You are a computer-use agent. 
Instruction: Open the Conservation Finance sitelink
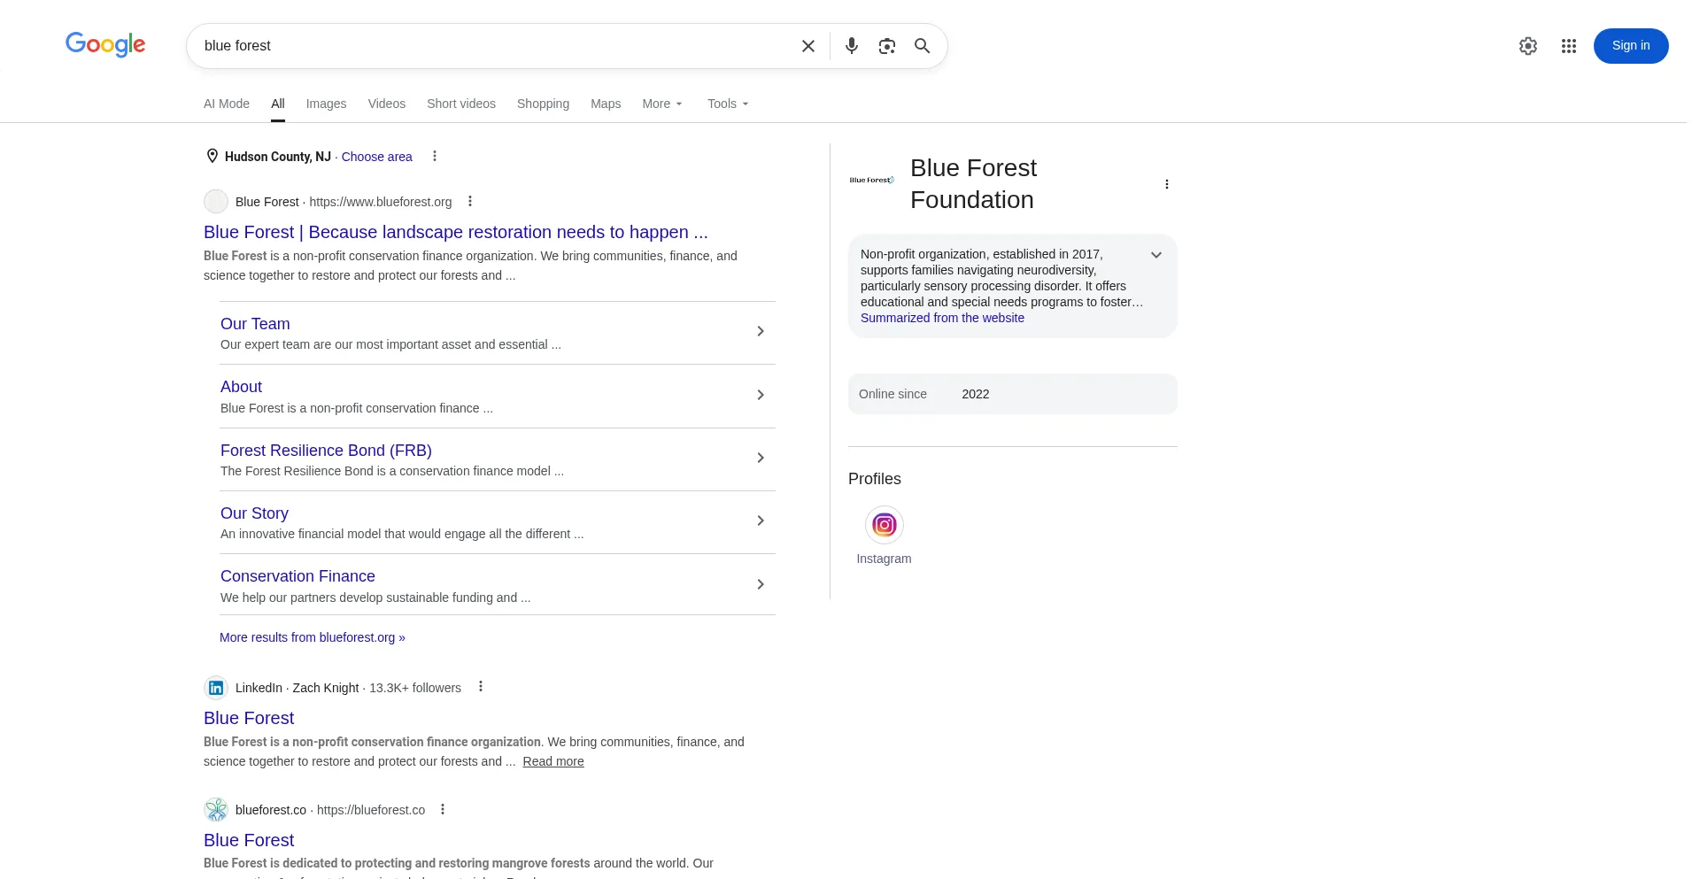pyautogui.click(x=297, y=576)
